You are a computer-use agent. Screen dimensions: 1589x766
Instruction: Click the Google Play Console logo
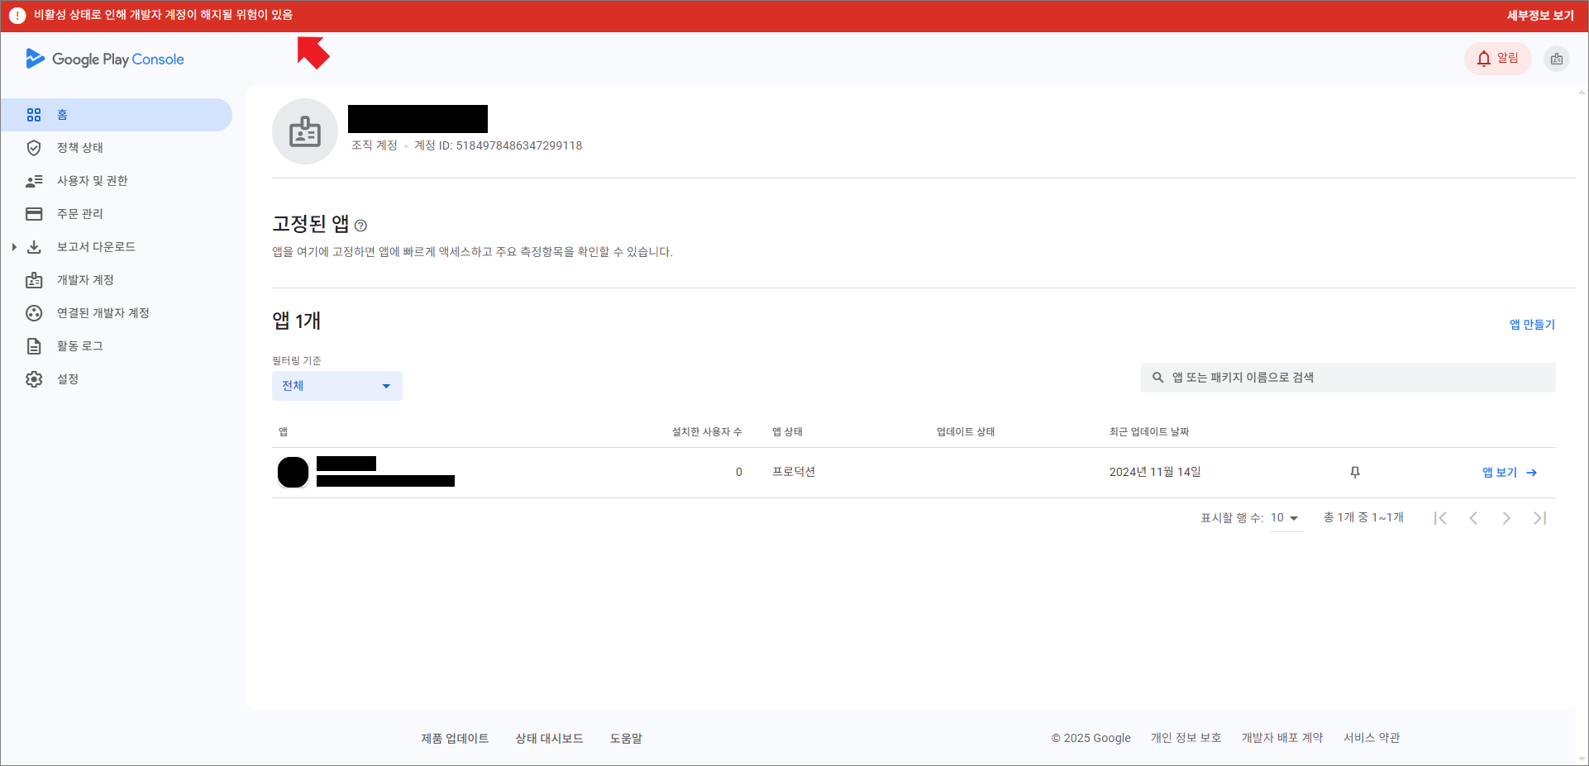(x=104, y=59)
